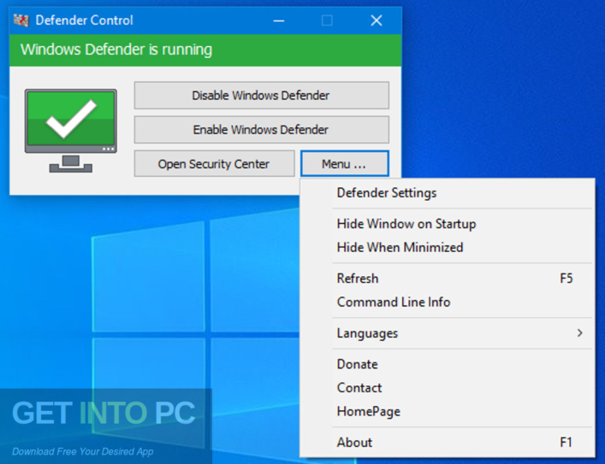Minimize the Defender Control window

point(279,21)
